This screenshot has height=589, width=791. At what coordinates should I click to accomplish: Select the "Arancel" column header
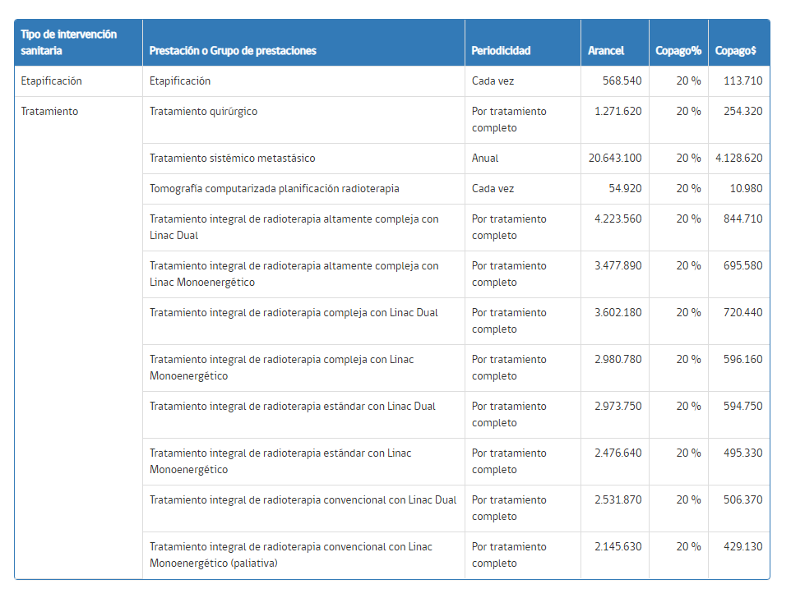point(606,51)
